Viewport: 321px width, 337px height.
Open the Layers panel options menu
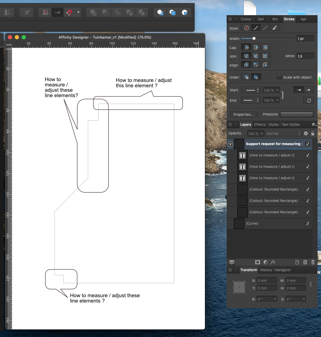(314, 125)
